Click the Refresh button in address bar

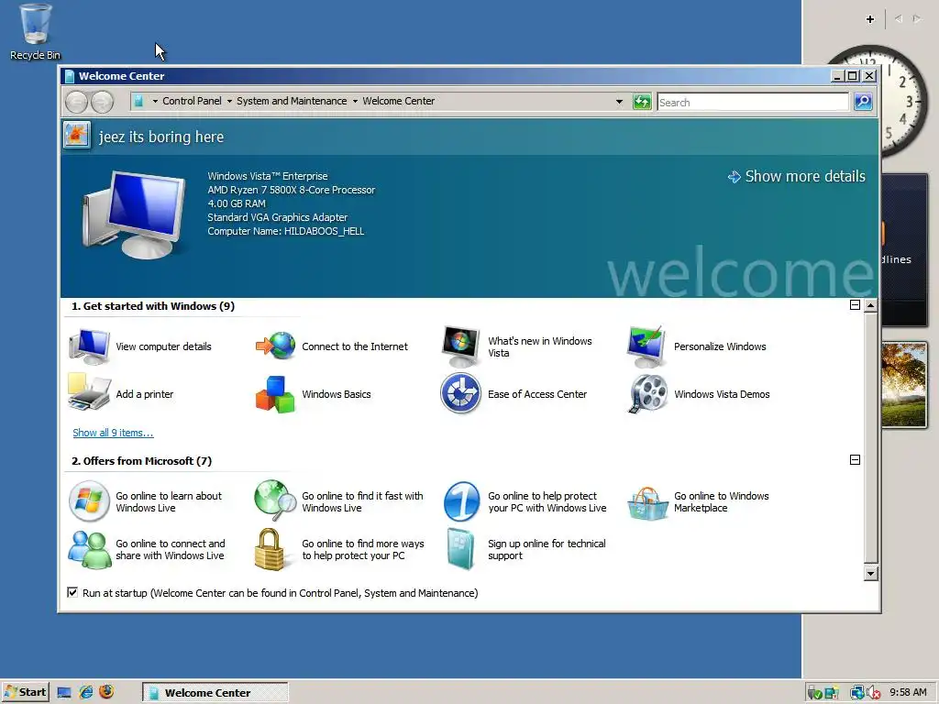click(x=642, y=102)
